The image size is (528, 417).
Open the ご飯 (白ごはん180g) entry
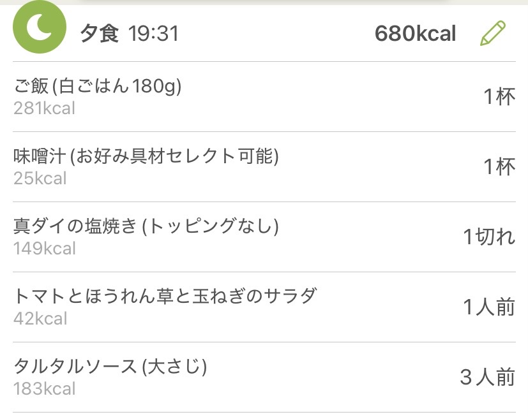[98, 86]
